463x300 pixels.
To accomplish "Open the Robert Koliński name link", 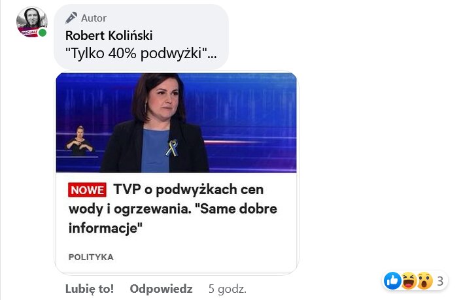I will [109, 35].
